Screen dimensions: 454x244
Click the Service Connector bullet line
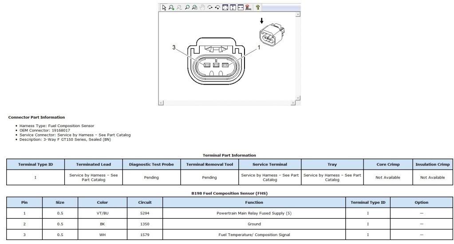tap(75, 135)
